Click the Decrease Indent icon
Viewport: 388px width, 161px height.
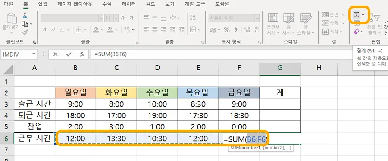[x=172, y=29]
